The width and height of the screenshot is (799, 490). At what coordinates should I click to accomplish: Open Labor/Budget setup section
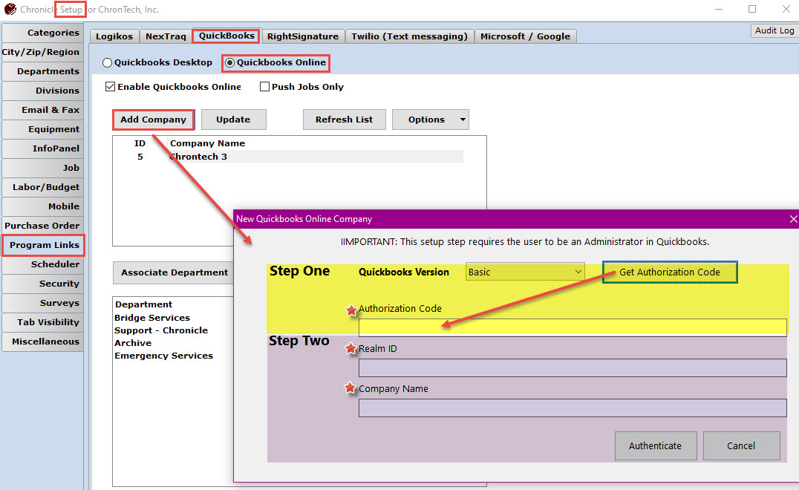click(43, 187)
